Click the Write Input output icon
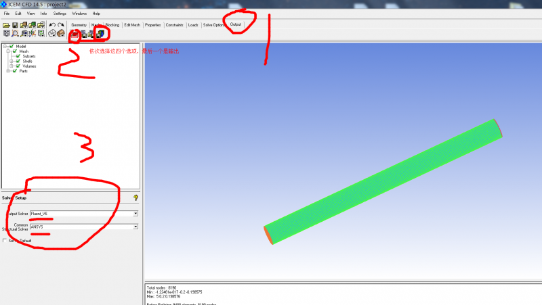542x305 pixels. [100, 34]
